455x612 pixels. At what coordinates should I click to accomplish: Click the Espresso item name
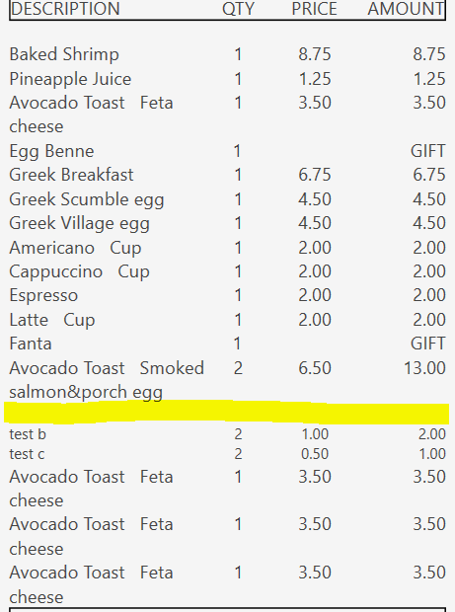[43, 296]
